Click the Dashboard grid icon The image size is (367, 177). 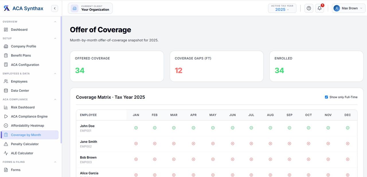pos(6,30)
